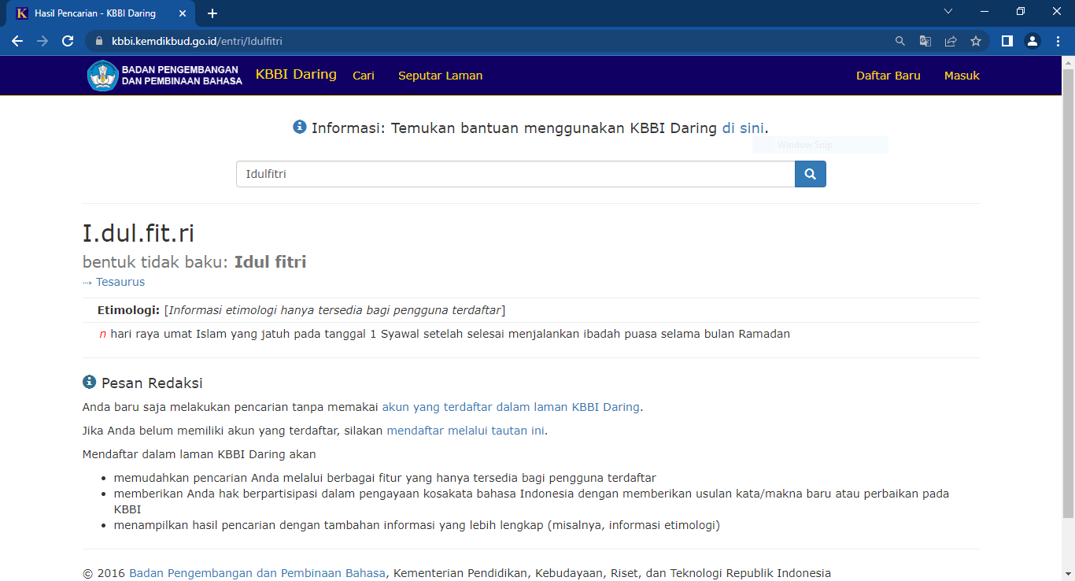This screenshot has height=581, width=1075.
Task: Click the 'Idul fitri' non-standard form text
Action: tap(270, 262)
